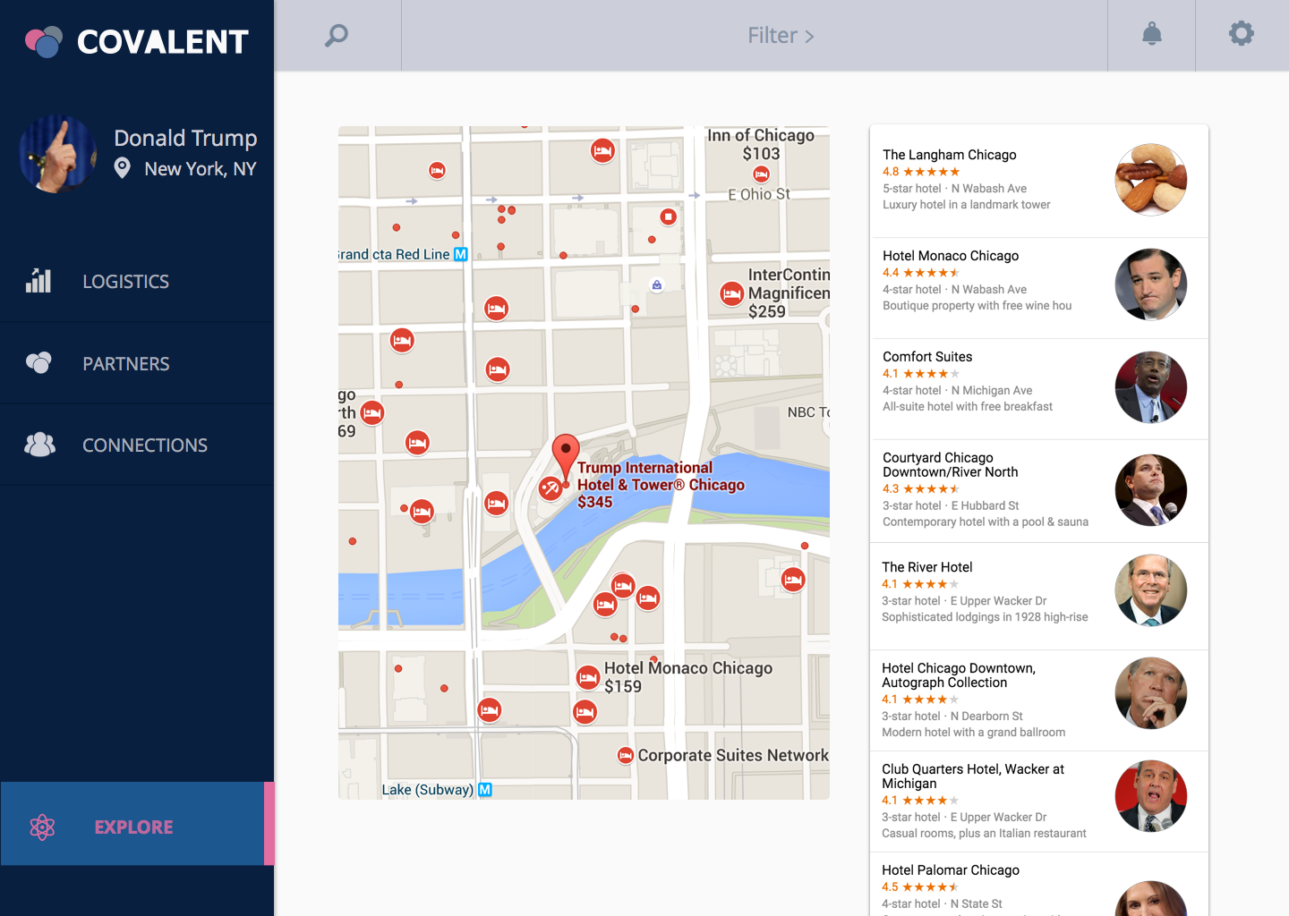Click the Corporate Suites Network map marker
Screen dimensions: 1289x916
pos(626,756)
